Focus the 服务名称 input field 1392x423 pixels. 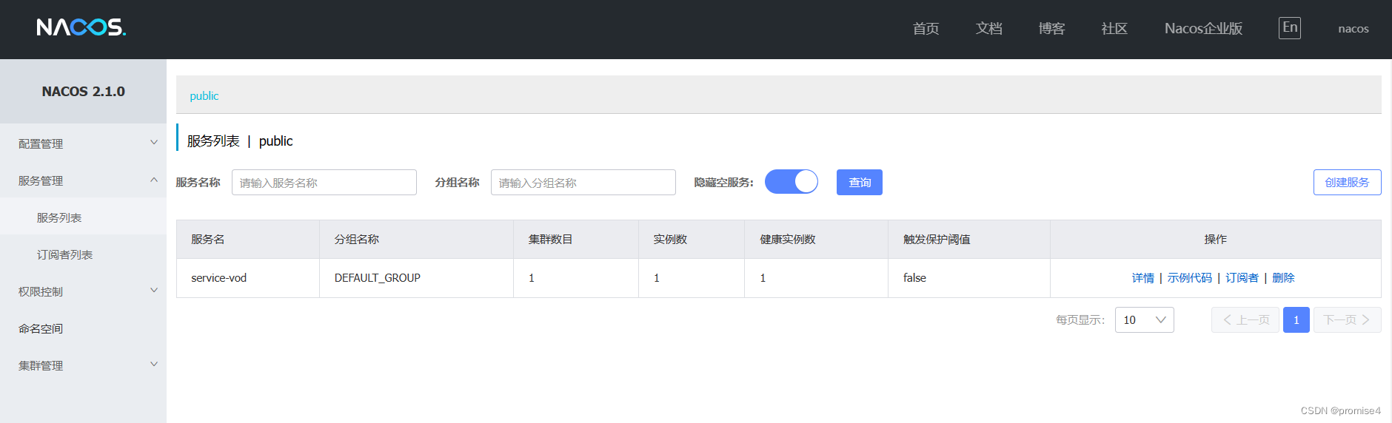(324, 182)
